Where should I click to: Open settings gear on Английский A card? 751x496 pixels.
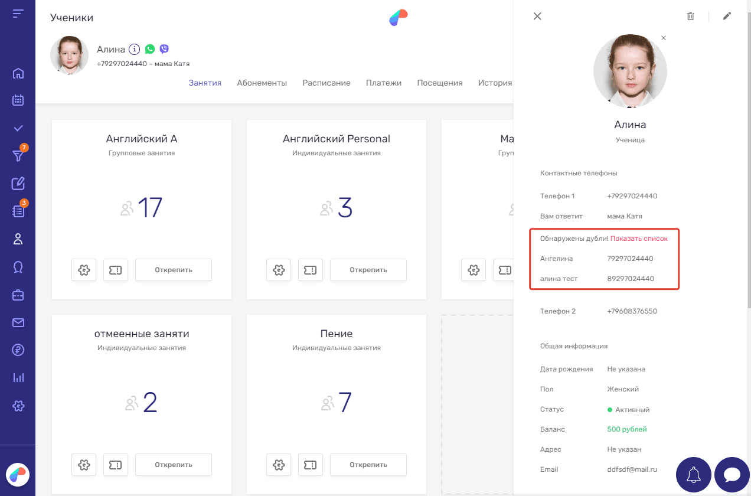84,270
